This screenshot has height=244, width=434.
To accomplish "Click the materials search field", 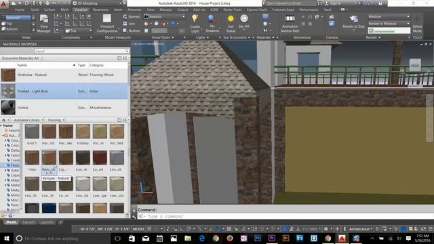I will click(81, 52).
